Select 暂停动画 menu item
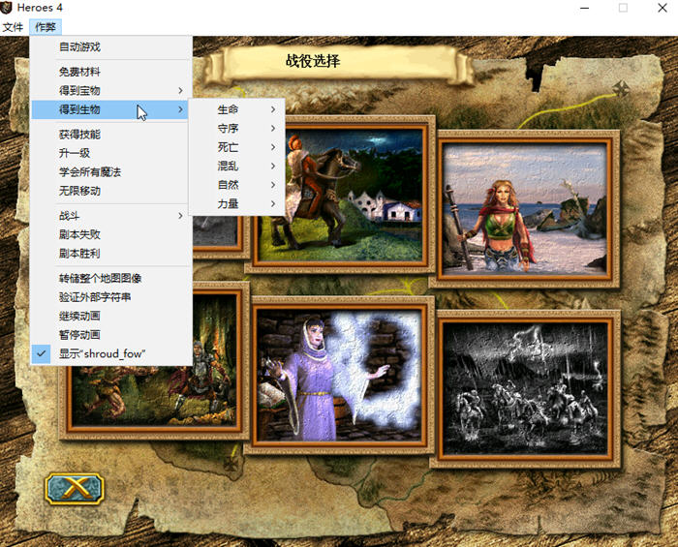Viewport: 678px width, 547px height. coord(111,335)
